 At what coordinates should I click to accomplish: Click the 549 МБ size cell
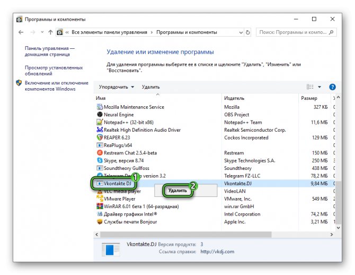(x=319, y=199)
